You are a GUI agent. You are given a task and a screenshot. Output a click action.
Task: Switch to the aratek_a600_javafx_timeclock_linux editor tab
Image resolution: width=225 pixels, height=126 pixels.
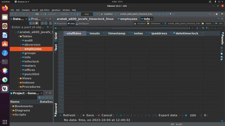click(85, 19)
